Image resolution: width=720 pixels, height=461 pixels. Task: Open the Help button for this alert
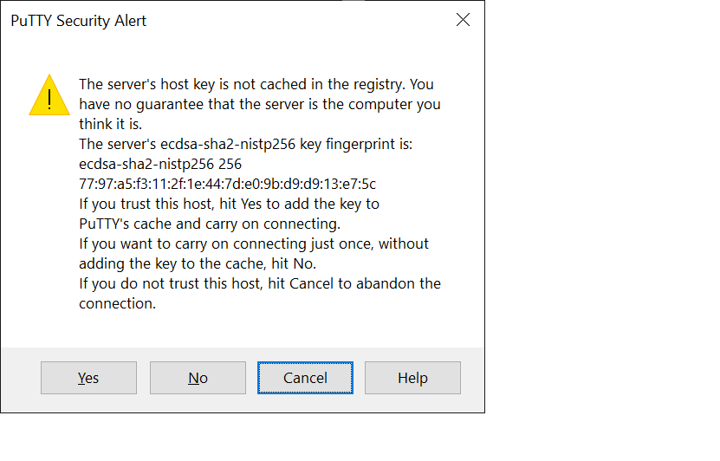pos(412,378)
